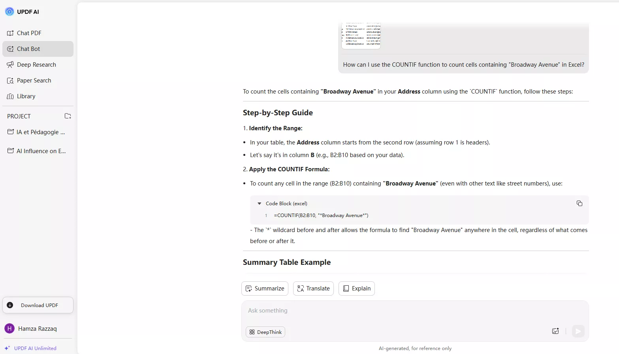Click the UPDF AI logo icon
The image size is (619, 354).
[9, 12]
